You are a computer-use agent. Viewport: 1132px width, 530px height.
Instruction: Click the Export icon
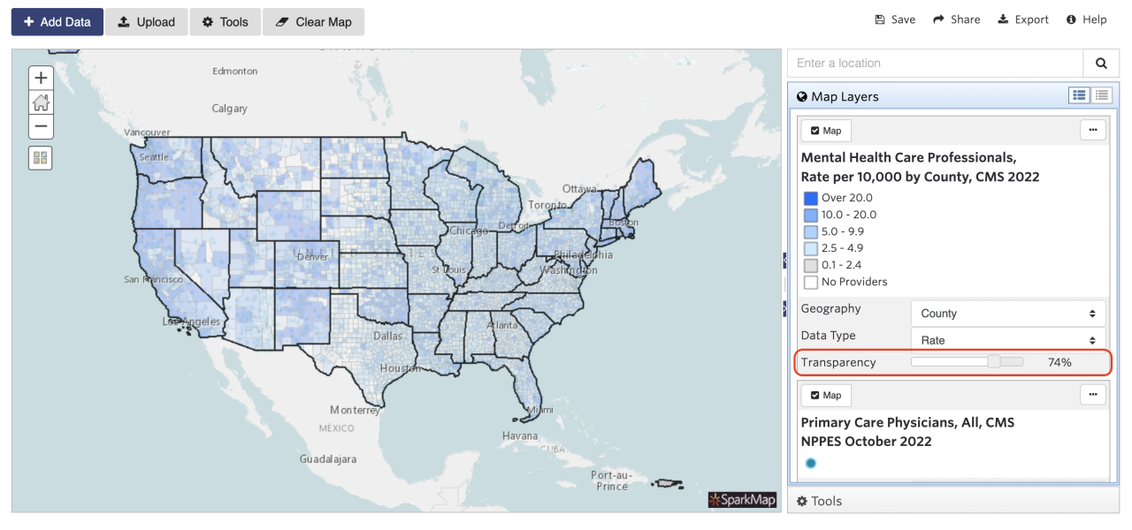(x=1022, y=19)
